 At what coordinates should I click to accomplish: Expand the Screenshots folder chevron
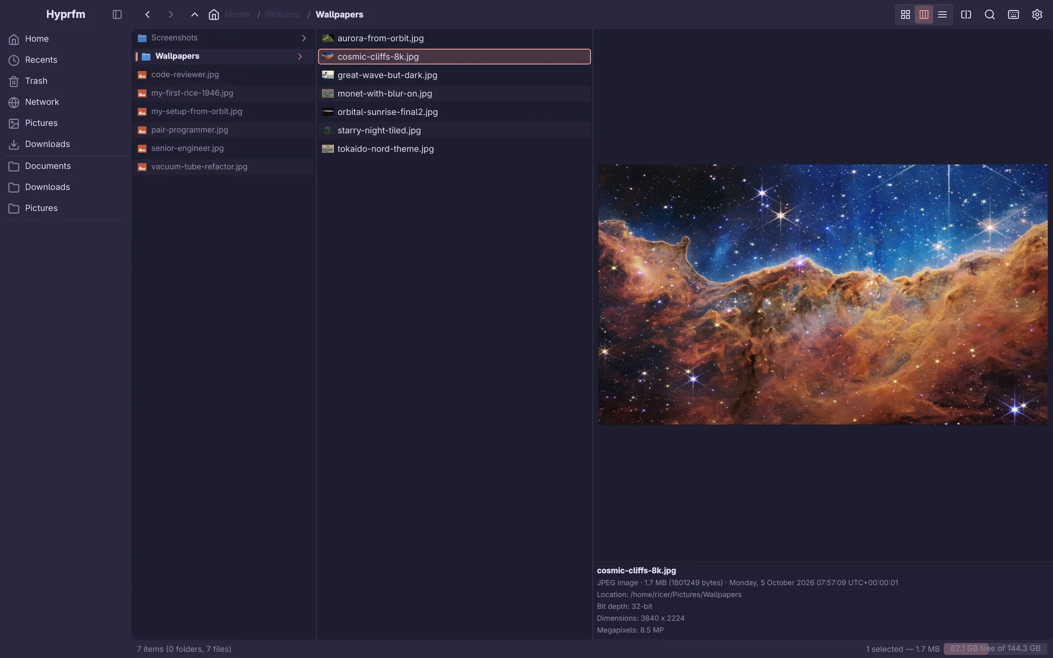tap(304, 38)
